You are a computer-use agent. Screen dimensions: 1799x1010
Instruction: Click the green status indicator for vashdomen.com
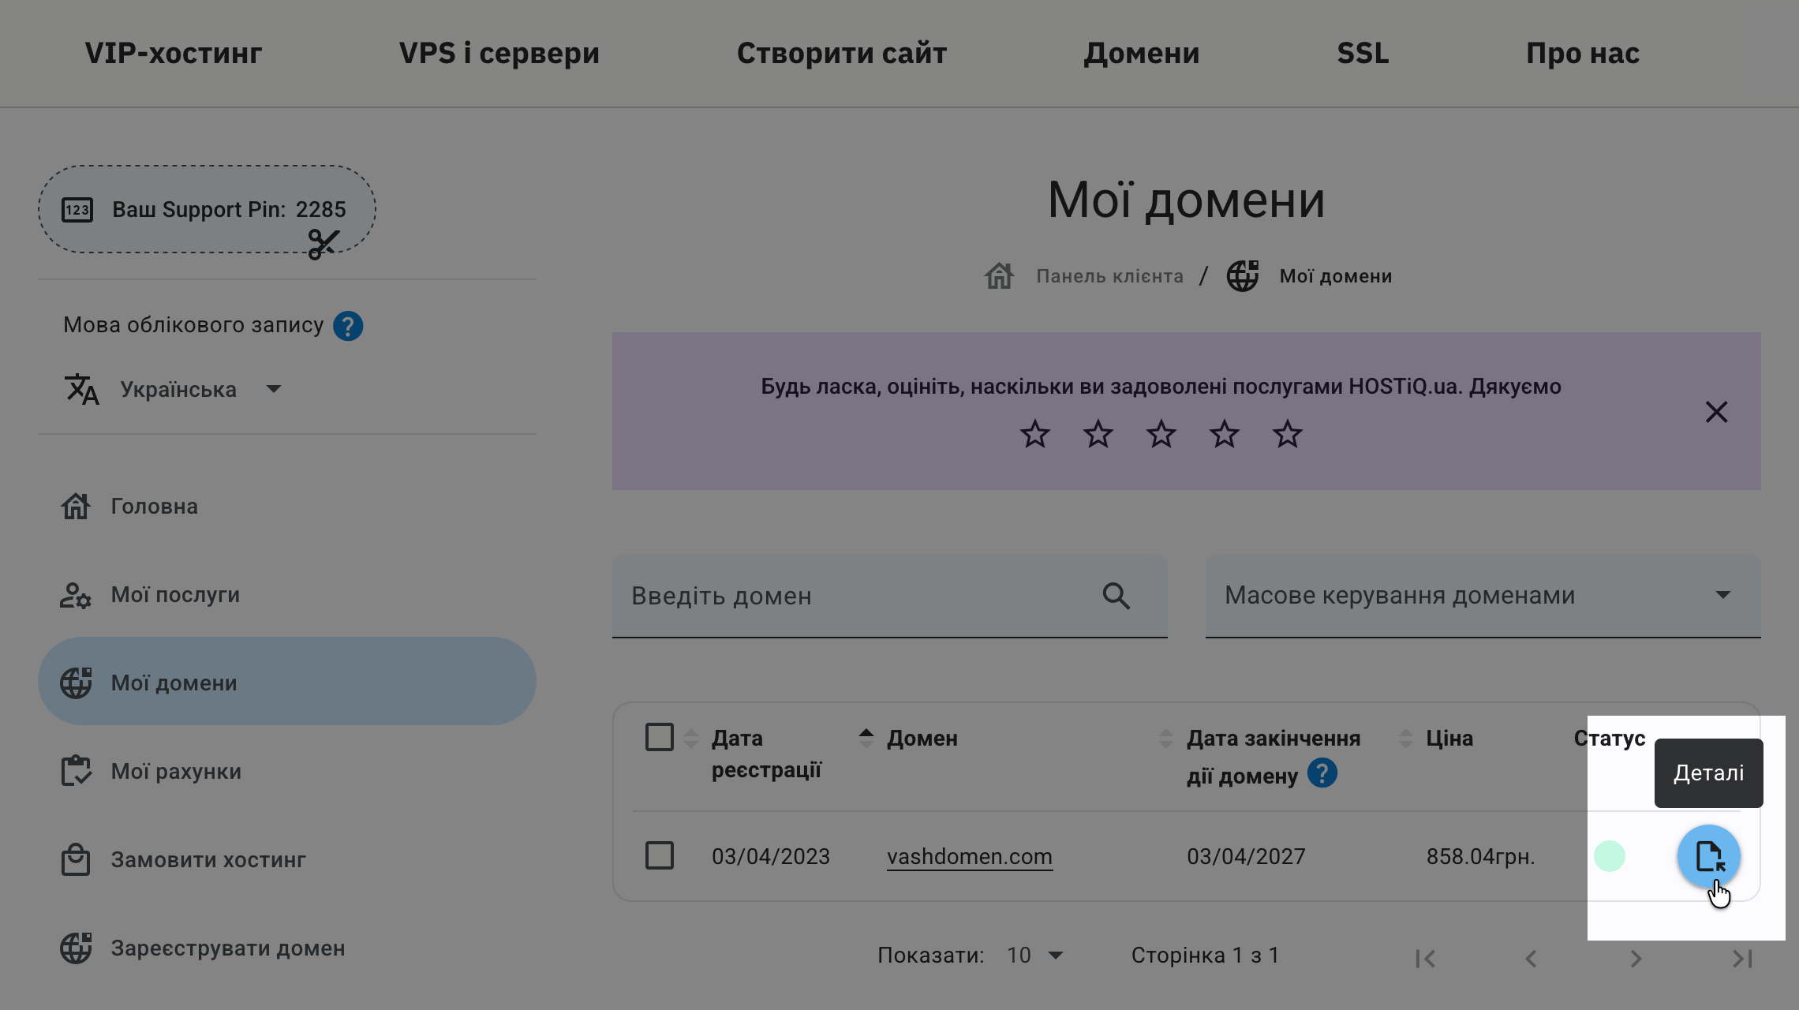click(1610, 855)
